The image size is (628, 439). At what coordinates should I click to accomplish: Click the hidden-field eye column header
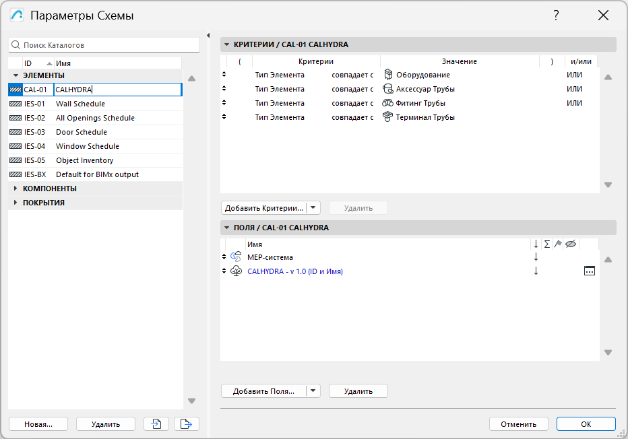tap(570, 244)
